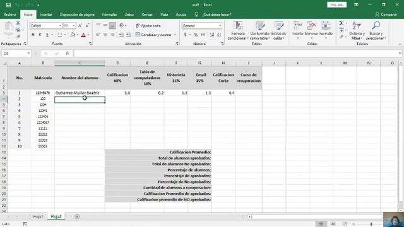Switch to the Fórmulas tab
404x227 pixels.
click(x=109, y=15)
